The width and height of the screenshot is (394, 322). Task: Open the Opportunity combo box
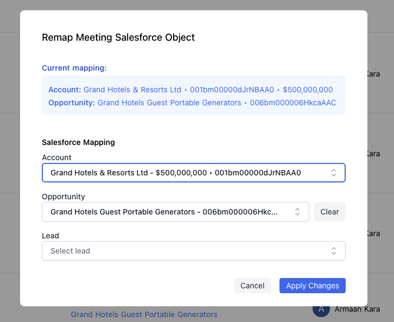tap(175, 212)
